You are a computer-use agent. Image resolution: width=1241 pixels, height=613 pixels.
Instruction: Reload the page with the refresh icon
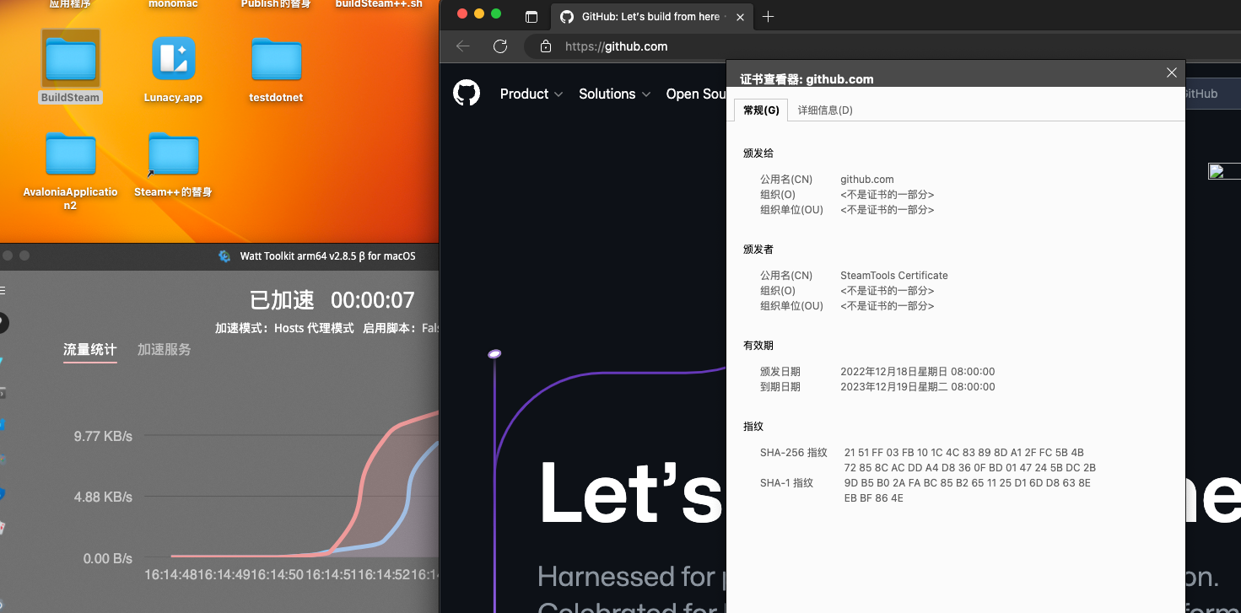tap(499, 46)
